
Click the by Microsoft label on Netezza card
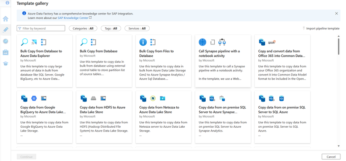click(147, 117)
